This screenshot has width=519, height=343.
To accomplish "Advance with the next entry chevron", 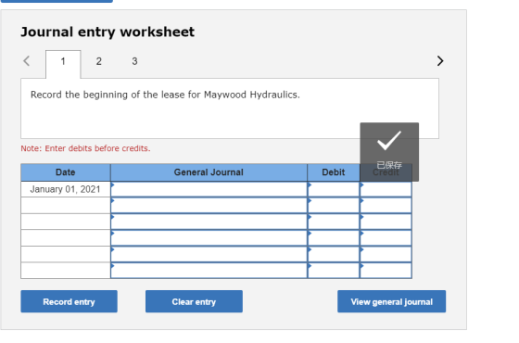I will click(440, 61).
